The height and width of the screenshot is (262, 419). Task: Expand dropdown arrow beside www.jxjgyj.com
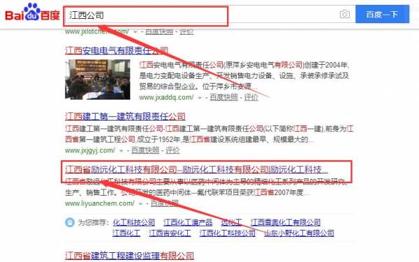tap(121, 151)
